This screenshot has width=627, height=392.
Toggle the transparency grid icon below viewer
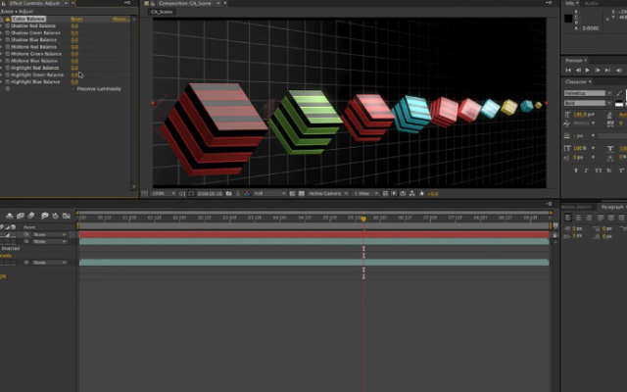coord(302,194)
